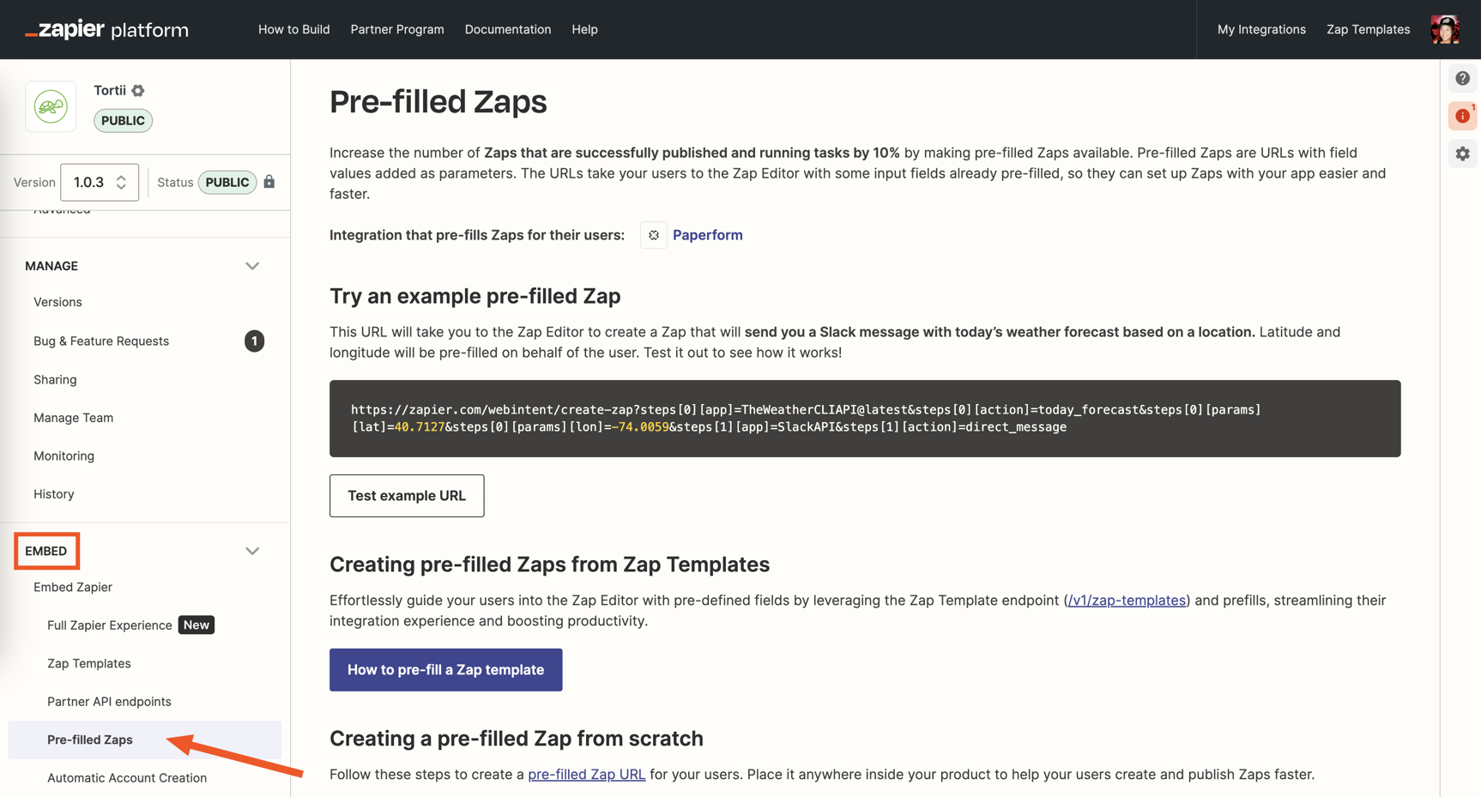Click the Paperform integration icon

(x=654, y=235)
